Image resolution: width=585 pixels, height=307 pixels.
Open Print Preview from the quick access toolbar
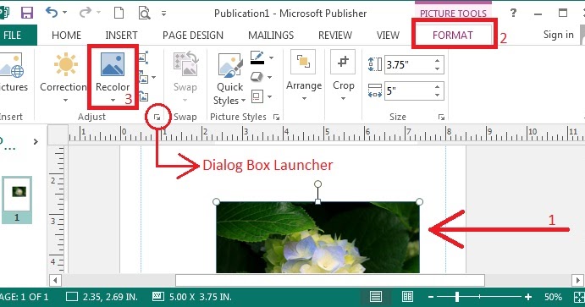tap(144, 13)
